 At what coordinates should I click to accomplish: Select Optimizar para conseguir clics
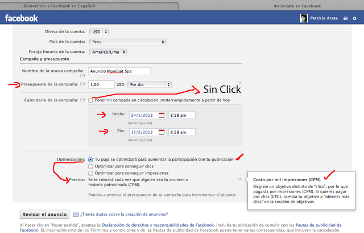(x=90, y=166)
